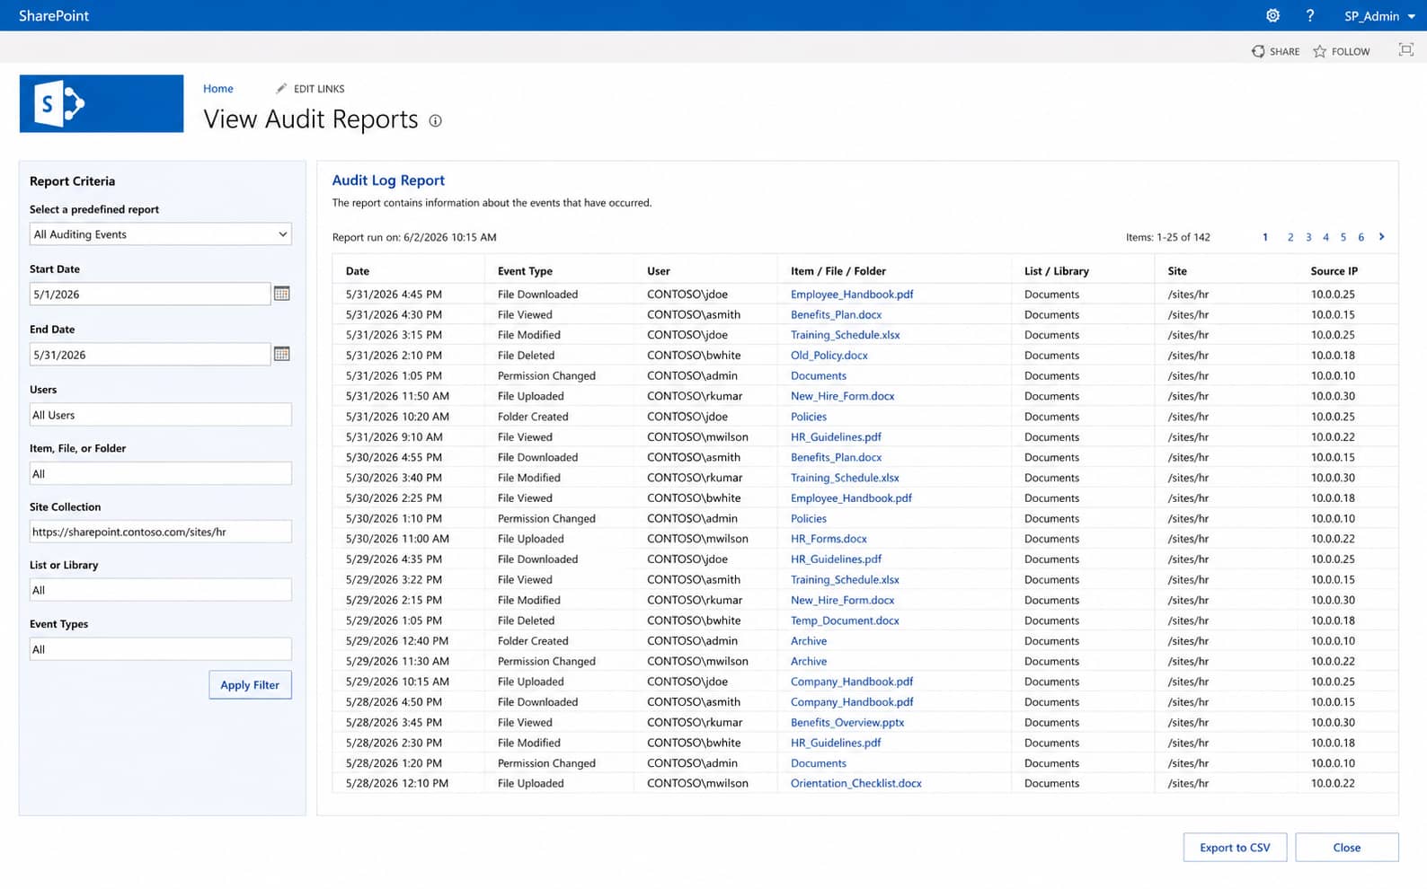
Task: Open Benefits_Plan.docx in 5/31 4:30 PM row
Action: pos(836,315)
